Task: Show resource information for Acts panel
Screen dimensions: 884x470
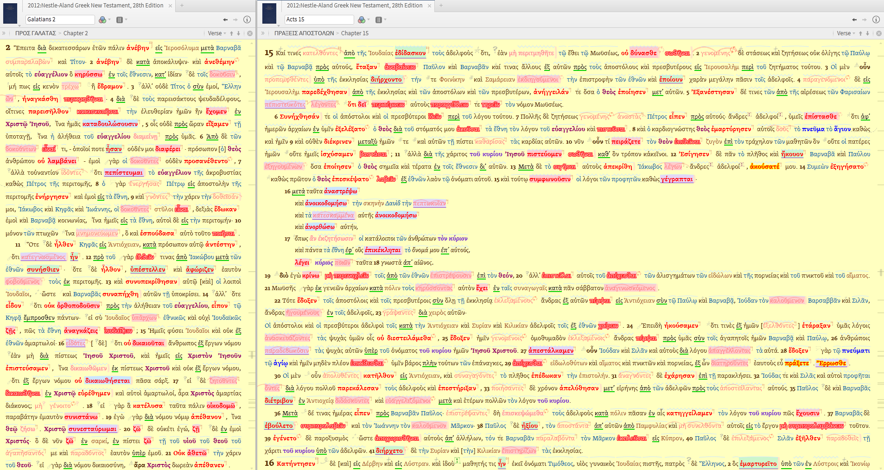Action: pos(876,19)
